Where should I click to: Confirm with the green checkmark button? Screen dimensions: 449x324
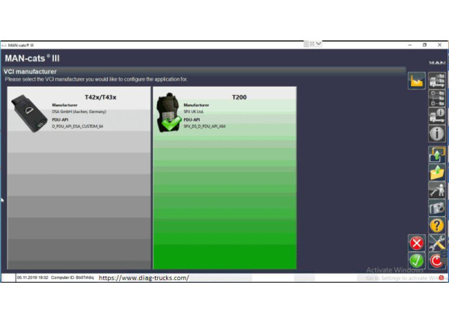(x=417, y=260)
